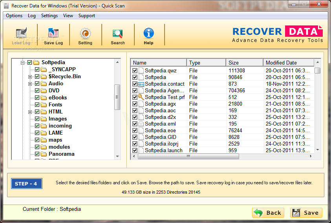Uncheck the Softpedia.qwz file checkbox
Viewport: 331px width, 223px height.
[x=135, y=70]
